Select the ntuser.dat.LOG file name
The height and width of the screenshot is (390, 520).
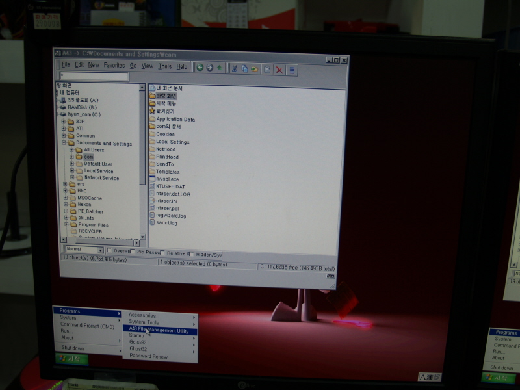(173, 194)
